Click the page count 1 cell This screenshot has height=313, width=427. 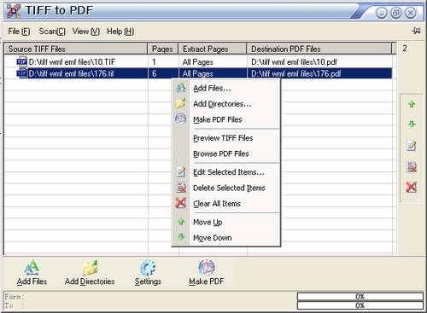[x=154, y=61]
